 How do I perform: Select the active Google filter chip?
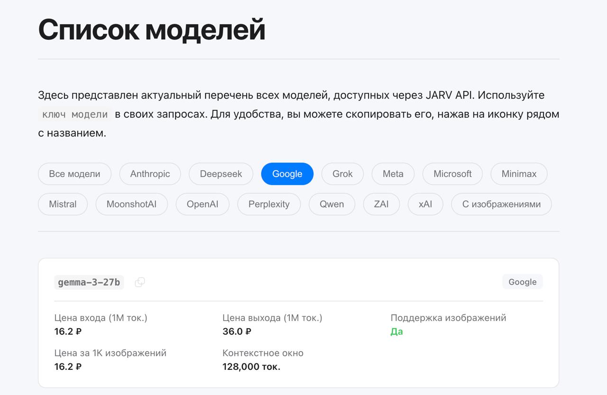(287, 174)
